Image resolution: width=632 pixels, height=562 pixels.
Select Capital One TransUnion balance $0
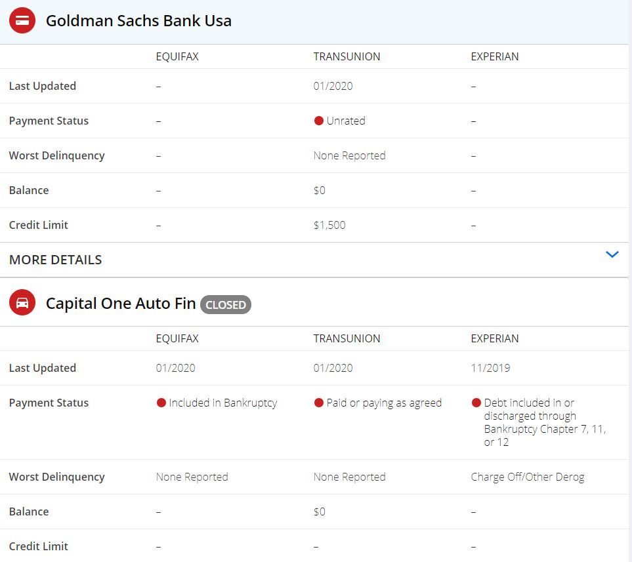319,512
